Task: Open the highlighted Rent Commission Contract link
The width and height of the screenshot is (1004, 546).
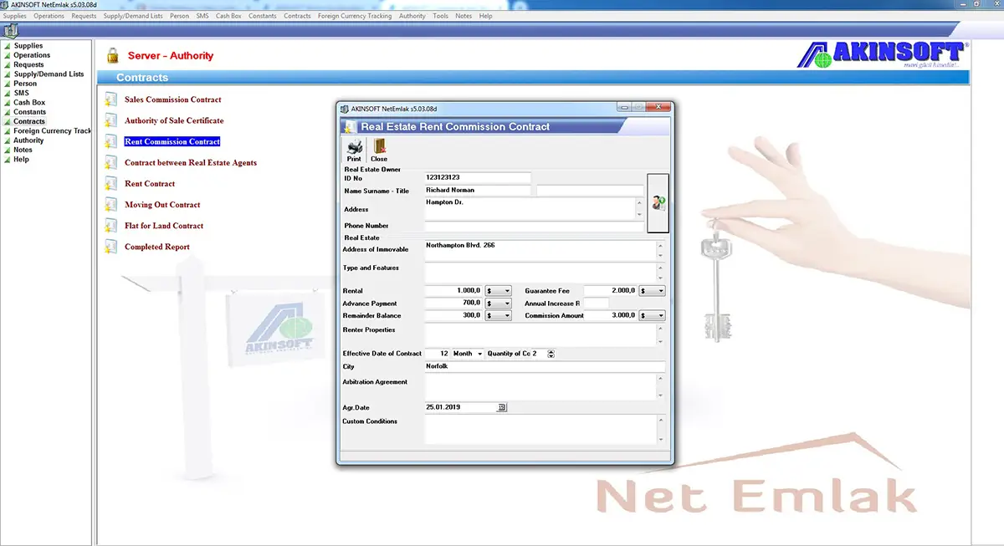Action: click(x=172, y=141)
